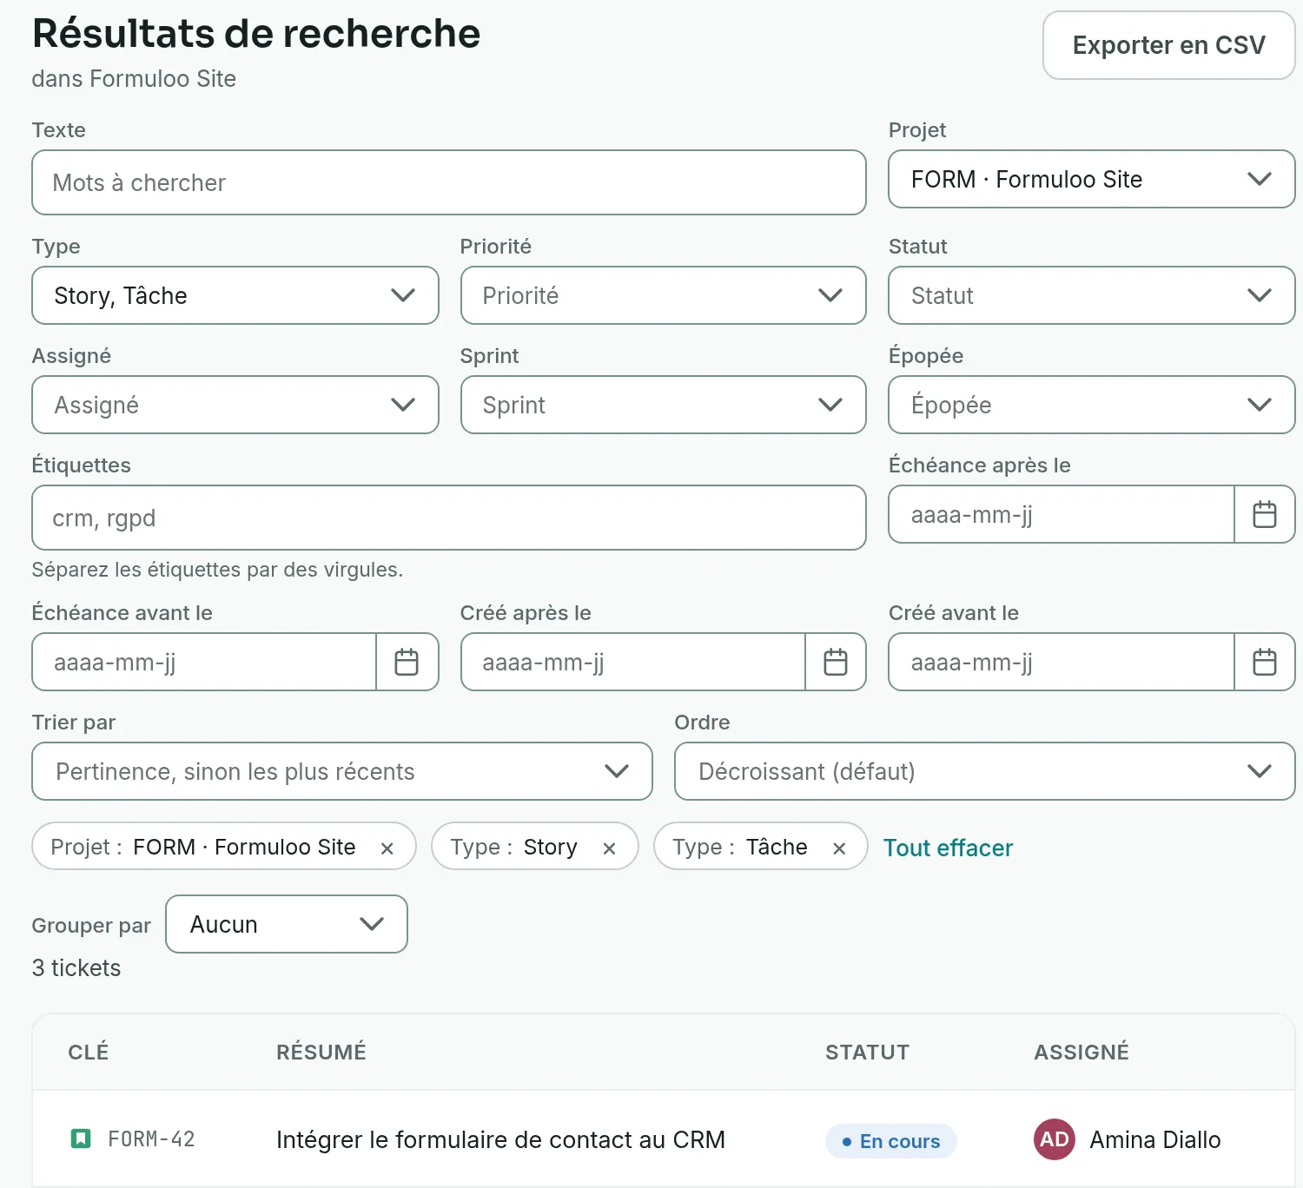Click Exporter en CSV button
Viewport: 1303px width, 1188px height.
click(x=1169, y=45)
